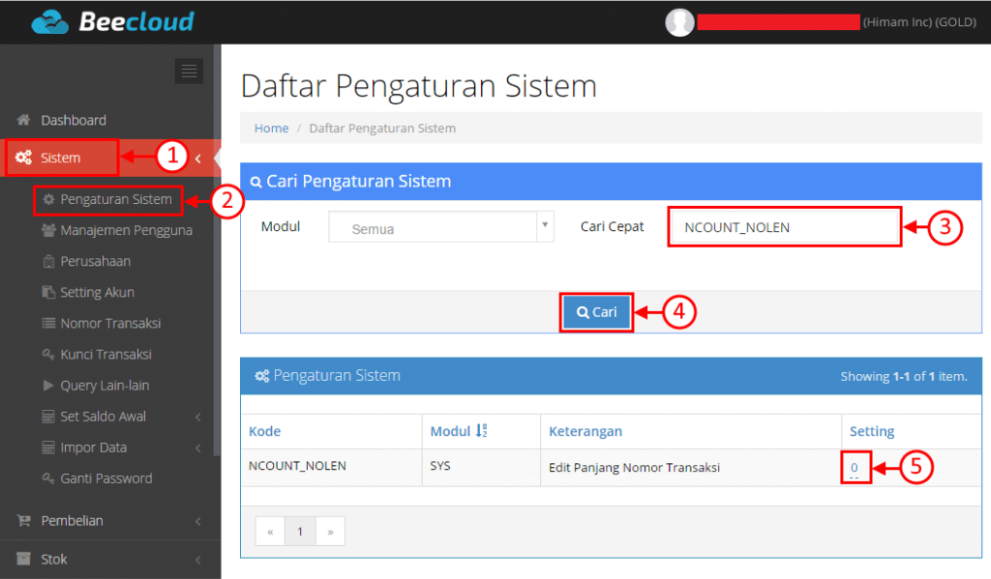Expand the Stok menu chevron
The image size is (991, 579).
[197, 560]
